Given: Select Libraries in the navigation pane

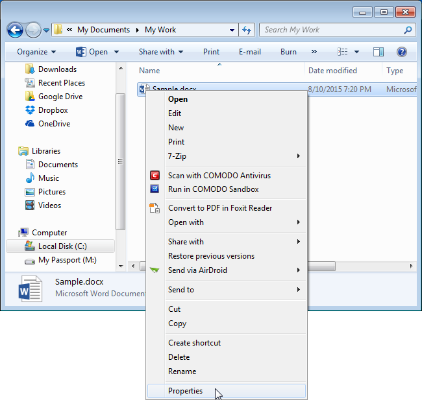Looking at the screenshot, I should point(40,151).
